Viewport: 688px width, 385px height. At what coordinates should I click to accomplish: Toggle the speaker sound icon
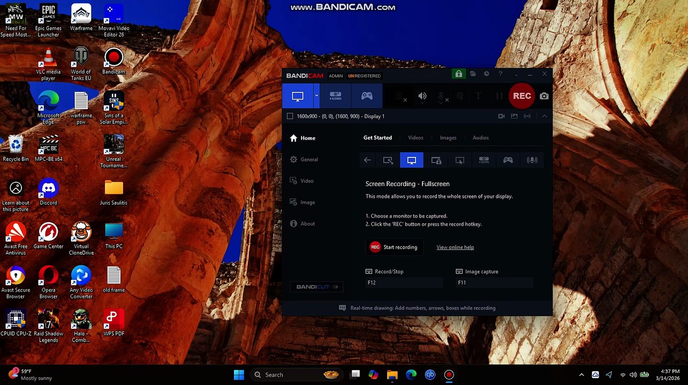pyautogui.click(x=422, y=96)
